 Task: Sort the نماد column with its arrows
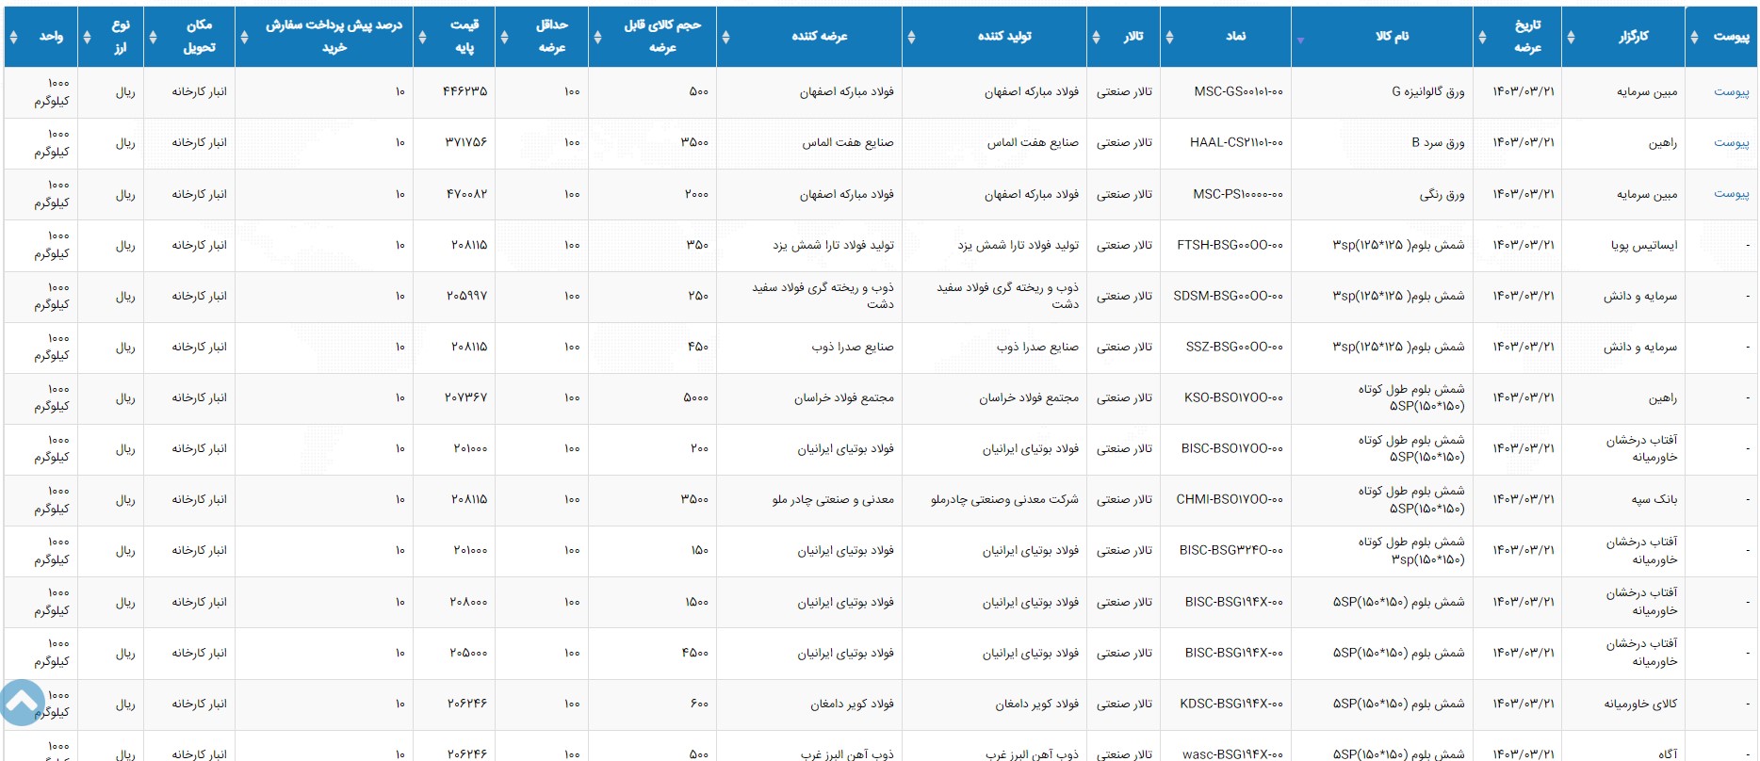pos(1169,37)
